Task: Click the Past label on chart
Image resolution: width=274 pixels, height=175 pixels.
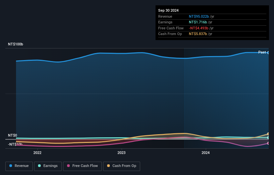Action: [262, 52]
